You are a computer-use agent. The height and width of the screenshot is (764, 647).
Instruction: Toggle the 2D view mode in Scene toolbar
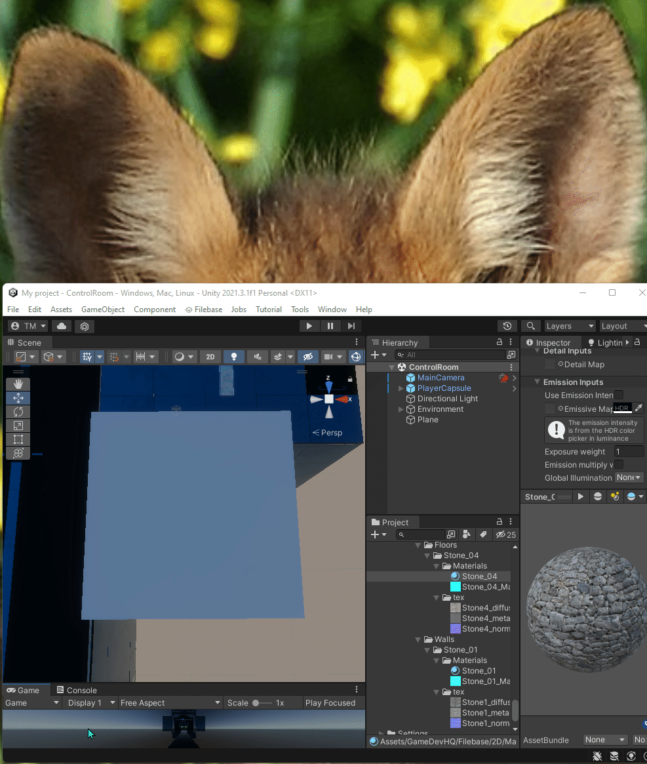click(210, 357)
